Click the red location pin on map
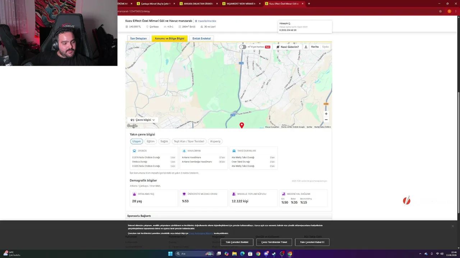 pyautogui.click(x=242, y=125)
